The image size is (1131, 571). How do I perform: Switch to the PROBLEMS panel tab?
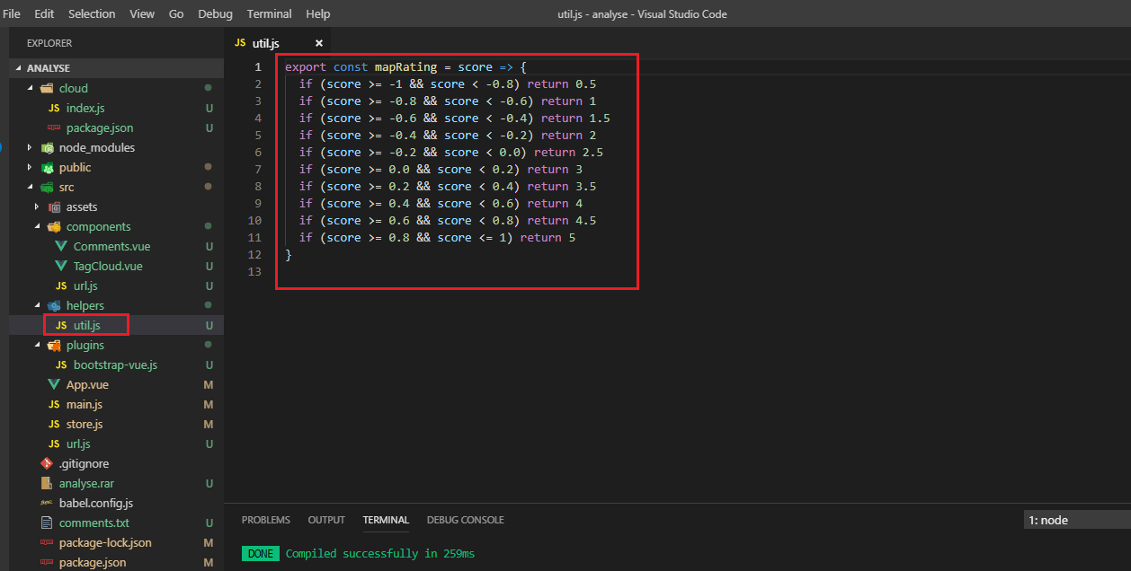(x=266, y=520)
